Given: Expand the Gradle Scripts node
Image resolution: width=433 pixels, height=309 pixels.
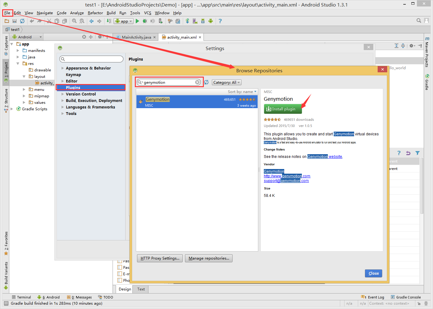Looking at the screenshot, I should click(12, 109).
